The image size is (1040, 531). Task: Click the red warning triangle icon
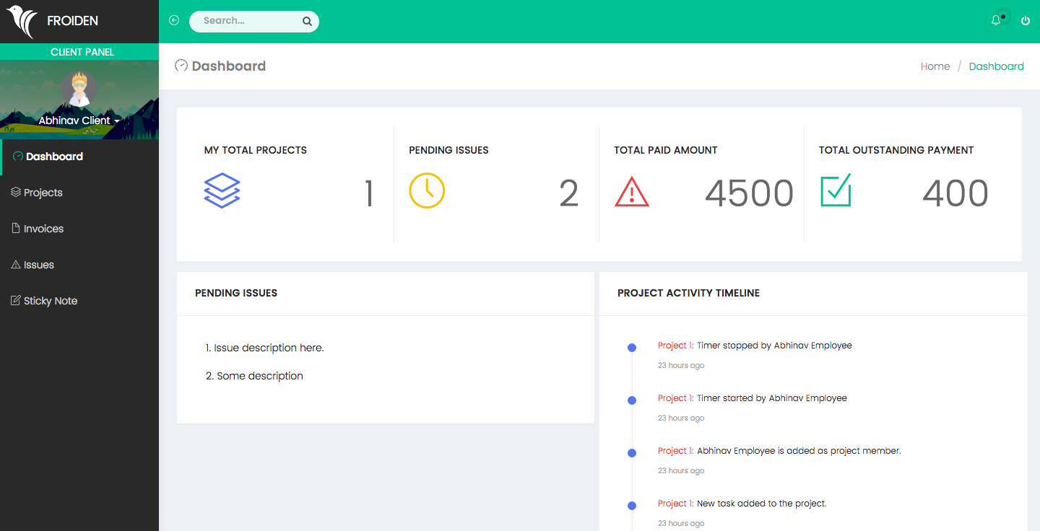[x=632, y=193]
